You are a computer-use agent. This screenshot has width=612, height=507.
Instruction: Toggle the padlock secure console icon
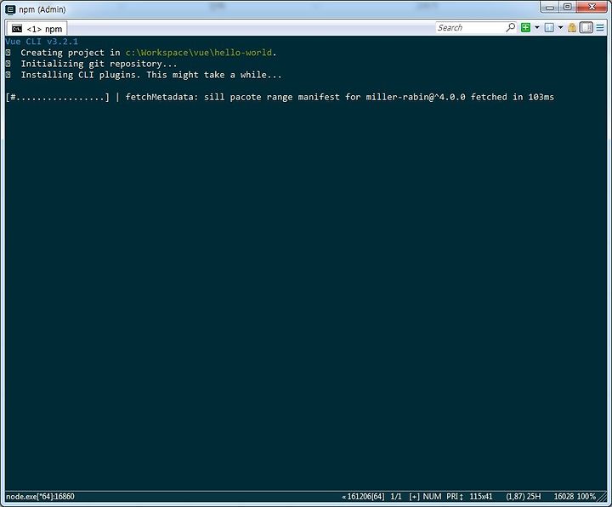572,27
